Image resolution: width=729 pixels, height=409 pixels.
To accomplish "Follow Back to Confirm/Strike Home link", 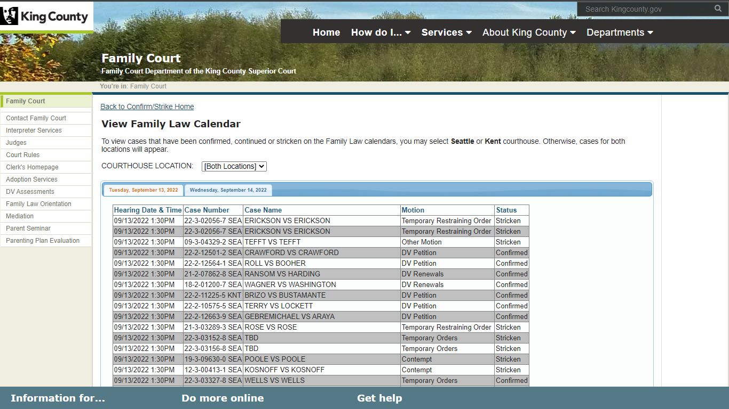I will point(147,107).
